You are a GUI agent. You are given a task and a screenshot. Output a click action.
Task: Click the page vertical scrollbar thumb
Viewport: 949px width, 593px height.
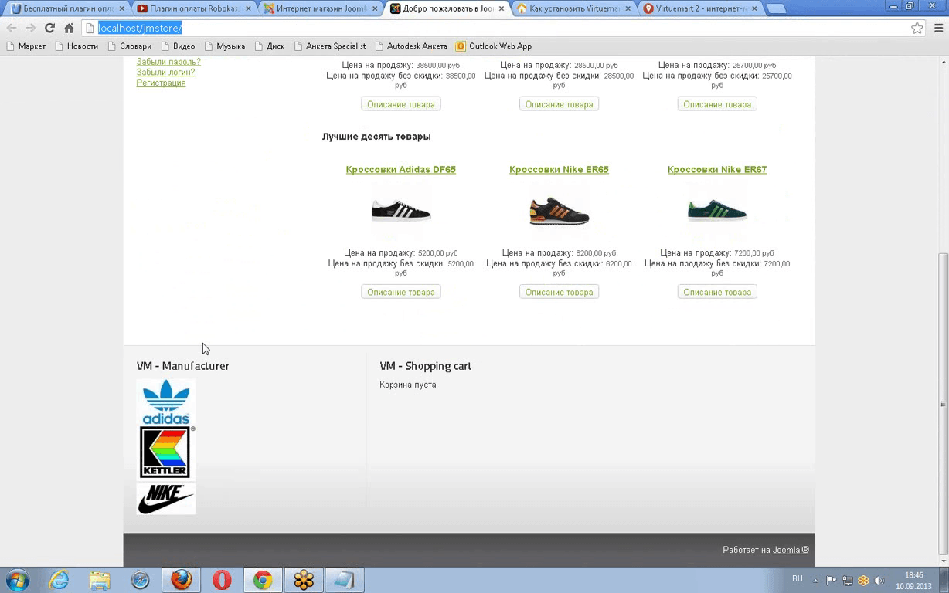(x=943, y=404)
